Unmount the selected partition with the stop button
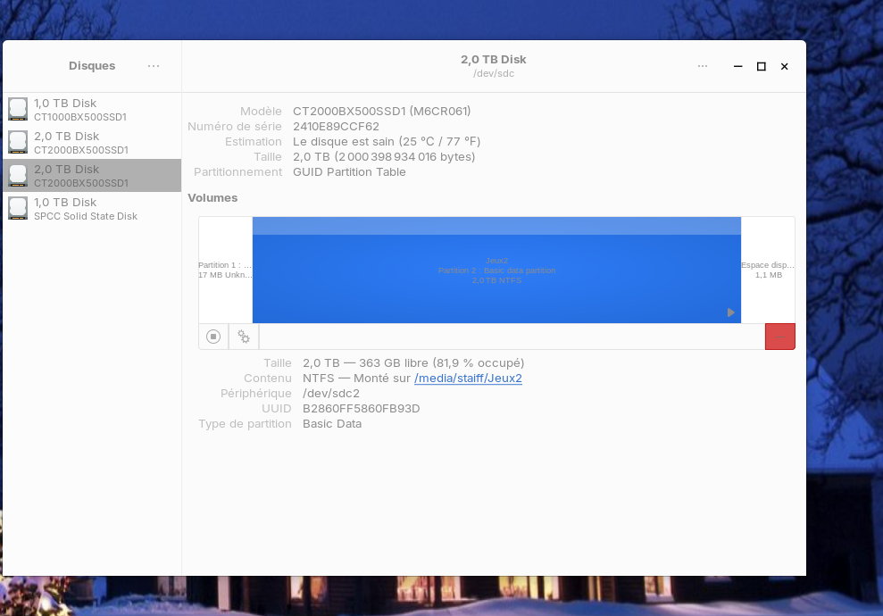 [x=213, y=337]
